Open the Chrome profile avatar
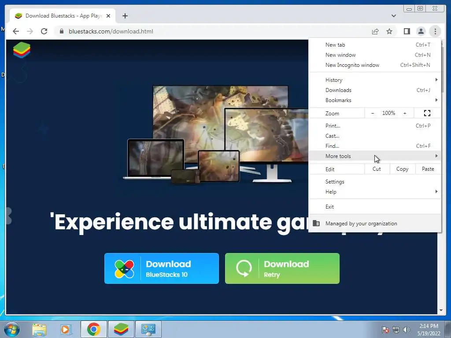This screenshot has width=451, height=338. click(x=421, y=31)
